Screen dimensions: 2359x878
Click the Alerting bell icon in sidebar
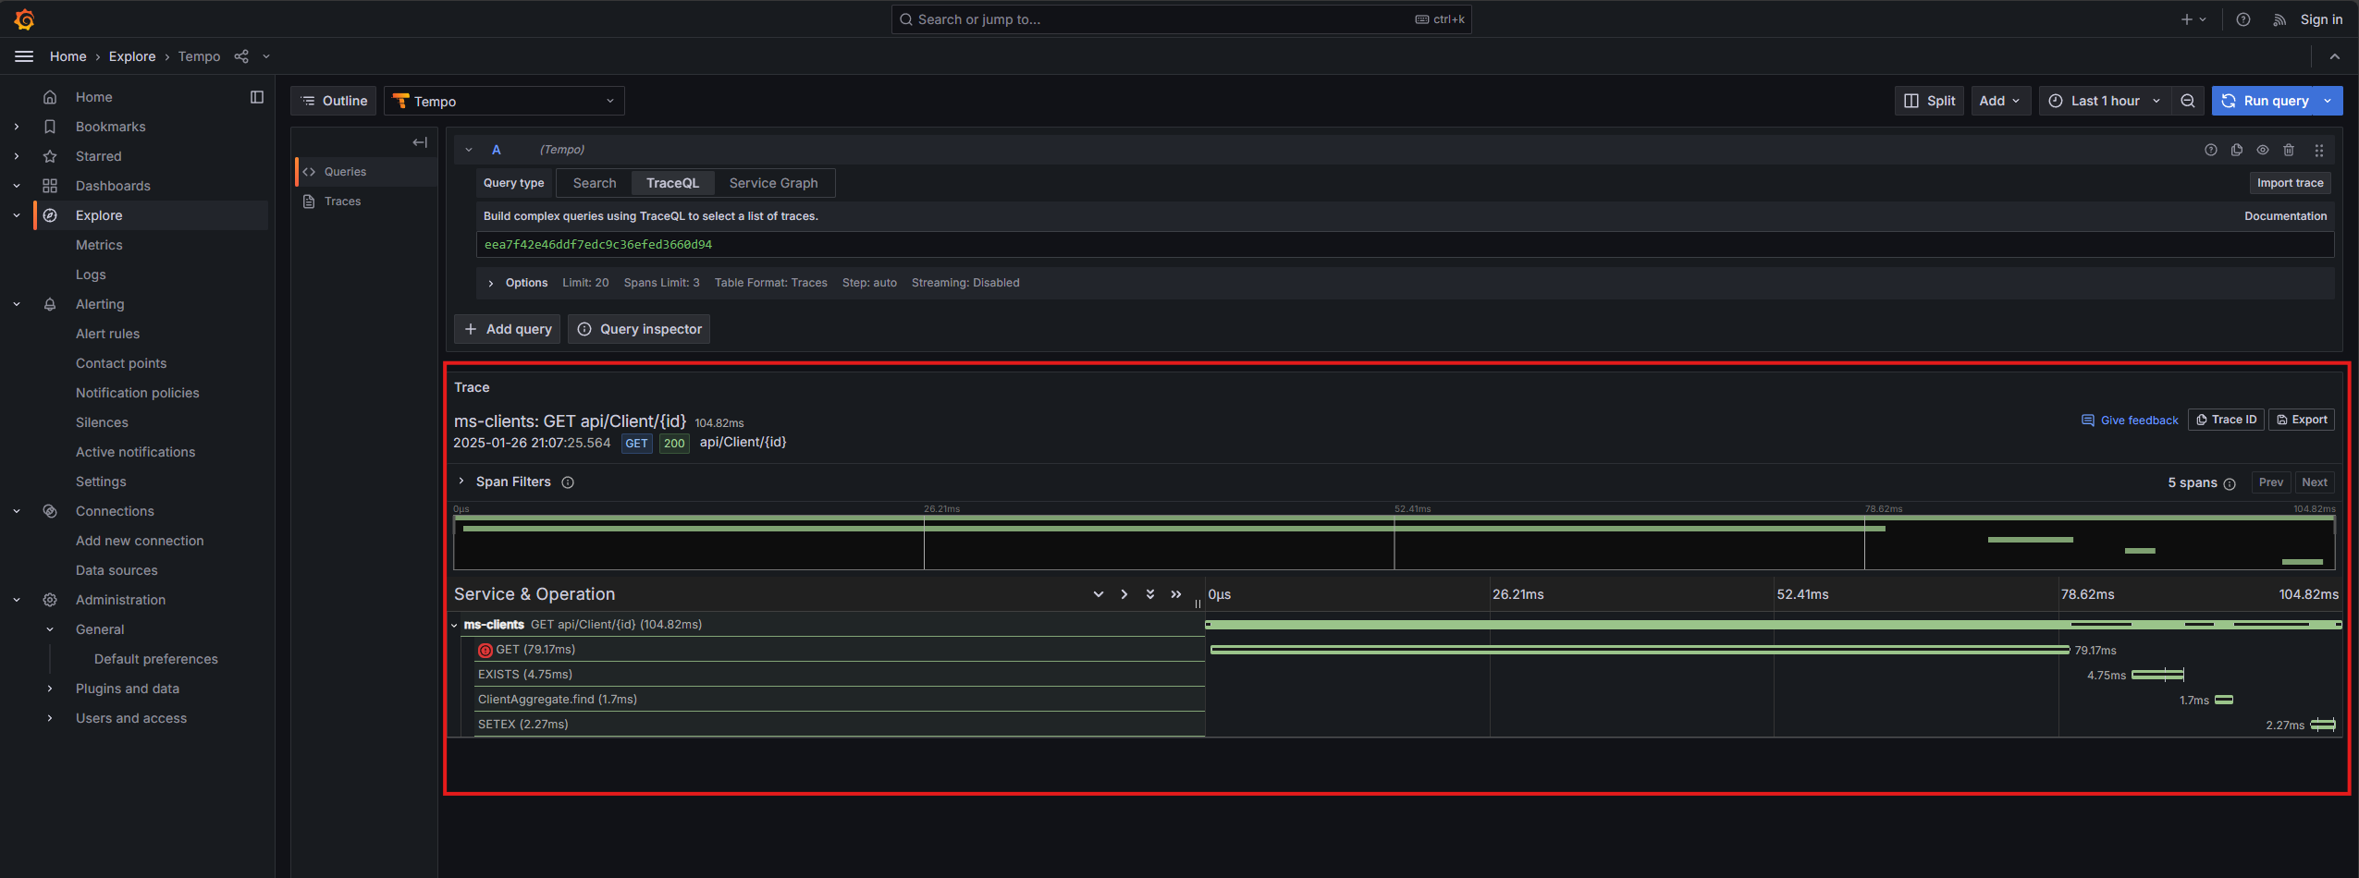tap(50, 304)
